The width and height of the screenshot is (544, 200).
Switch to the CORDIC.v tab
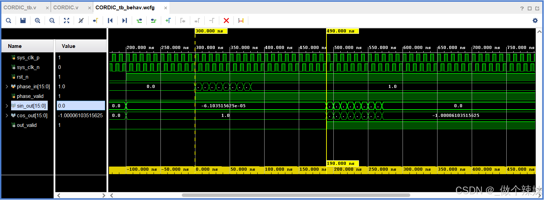66,8
